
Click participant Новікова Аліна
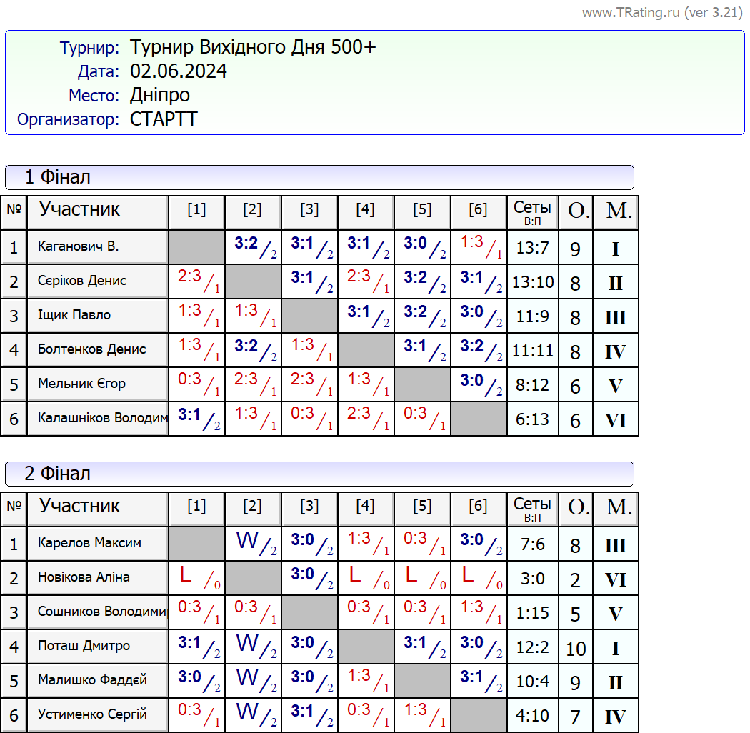point(84,578)
